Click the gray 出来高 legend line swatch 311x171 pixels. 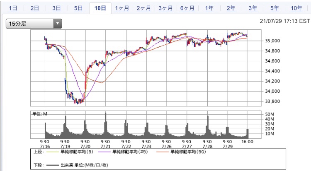click(52, 165)
